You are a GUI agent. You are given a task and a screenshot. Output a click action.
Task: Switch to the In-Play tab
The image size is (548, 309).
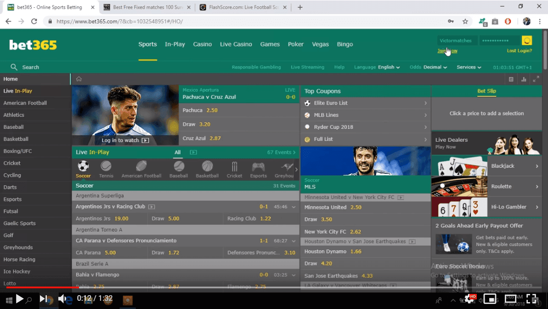pos(175,44)
